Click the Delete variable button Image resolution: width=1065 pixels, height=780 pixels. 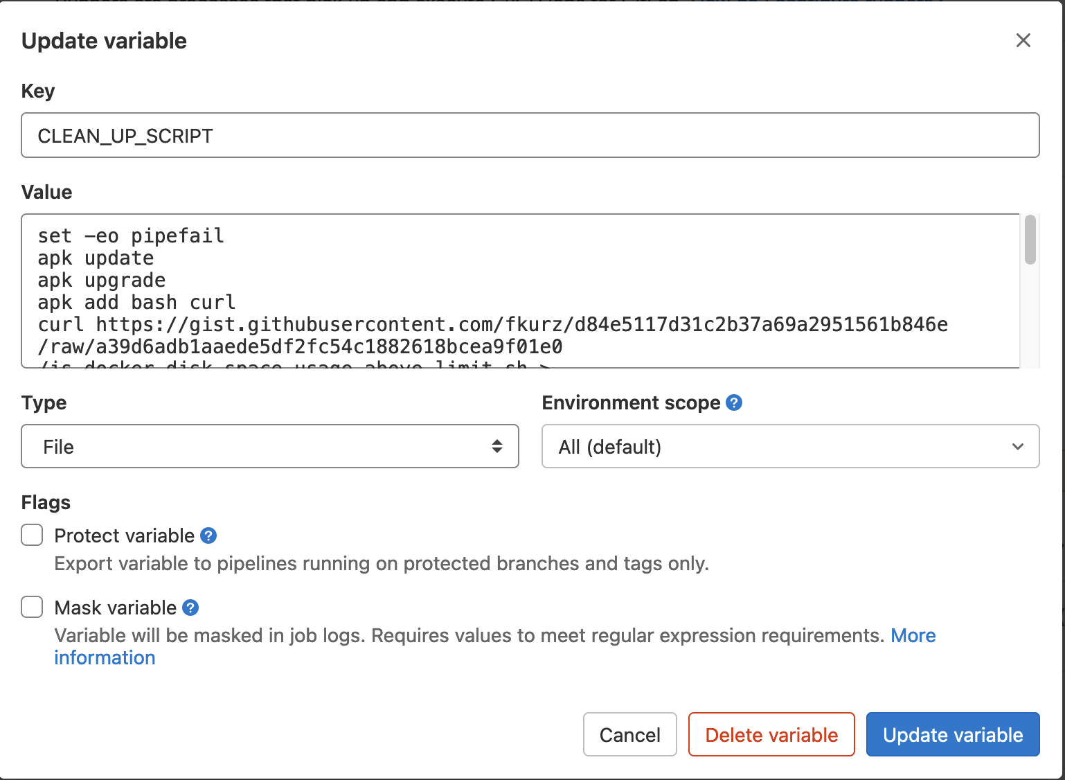(771, 734)
